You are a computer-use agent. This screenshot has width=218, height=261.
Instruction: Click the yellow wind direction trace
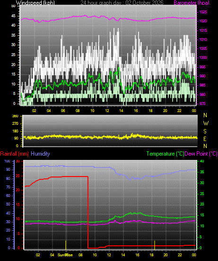point(110,137)
